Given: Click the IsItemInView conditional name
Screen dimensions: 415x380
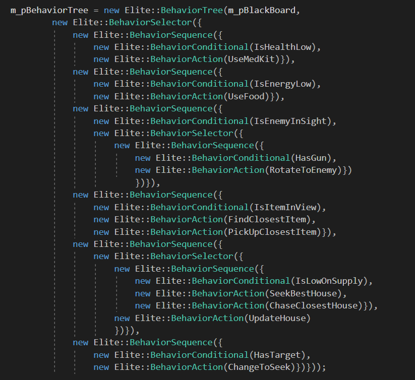Looking at the screenshot, I should 285,207.
